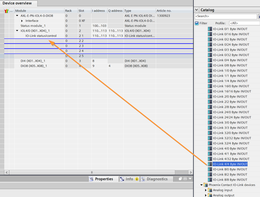Click the IO-Link 4/4 Byte IN/OUT module icon
Image resolution: width=260 pixels, height=197 pixels.
(210, 164)
